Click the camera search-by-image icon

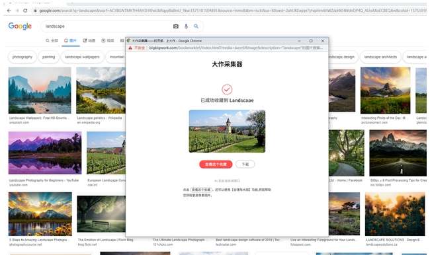click(176, 26)
